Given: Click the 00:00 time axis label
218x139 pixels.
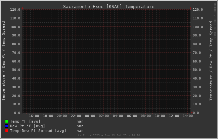Looking at the screenshot, I should pos(90,116).
